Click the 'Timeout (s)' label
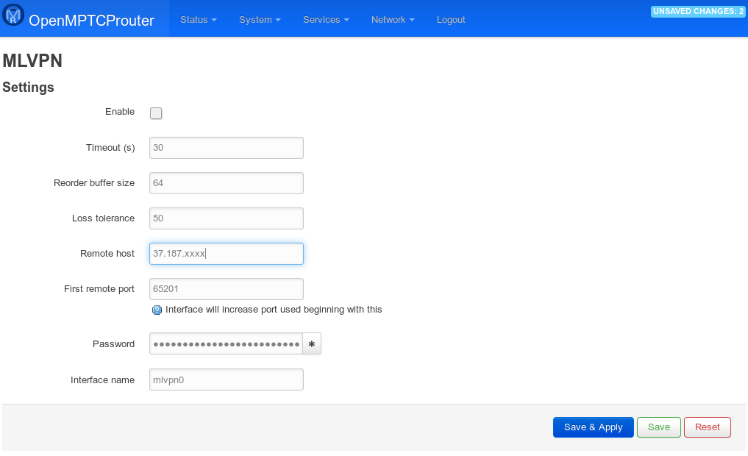The height and width of the screenshot is (456, 748). coord(110,148)
